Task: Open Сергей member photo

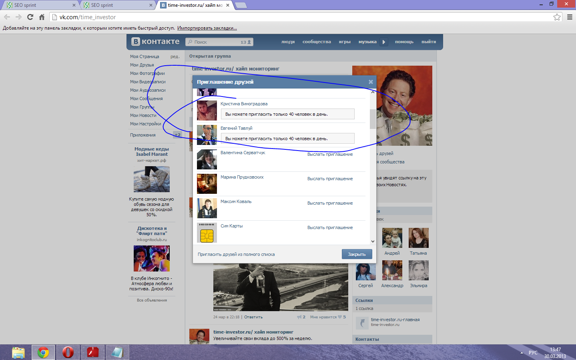Action: (x=366, y=270)
